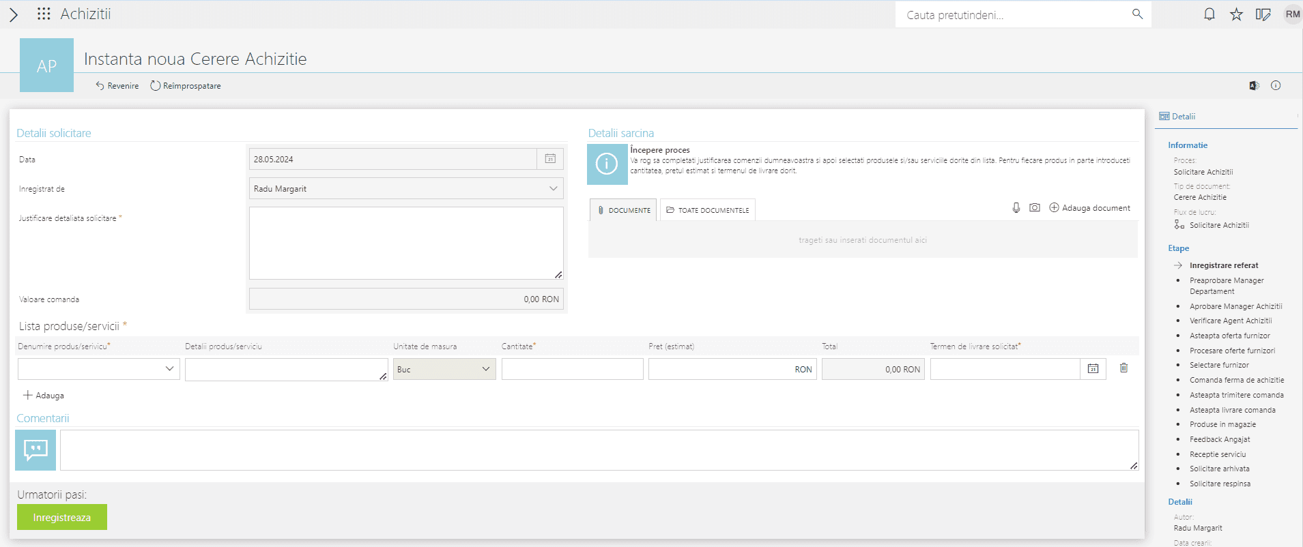
Task: Click the translate icon in toolbar
Action: [x=1254, y=85]
